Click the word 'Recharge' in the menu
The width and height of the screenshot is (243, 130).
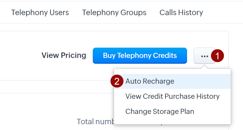pos(158,81)
